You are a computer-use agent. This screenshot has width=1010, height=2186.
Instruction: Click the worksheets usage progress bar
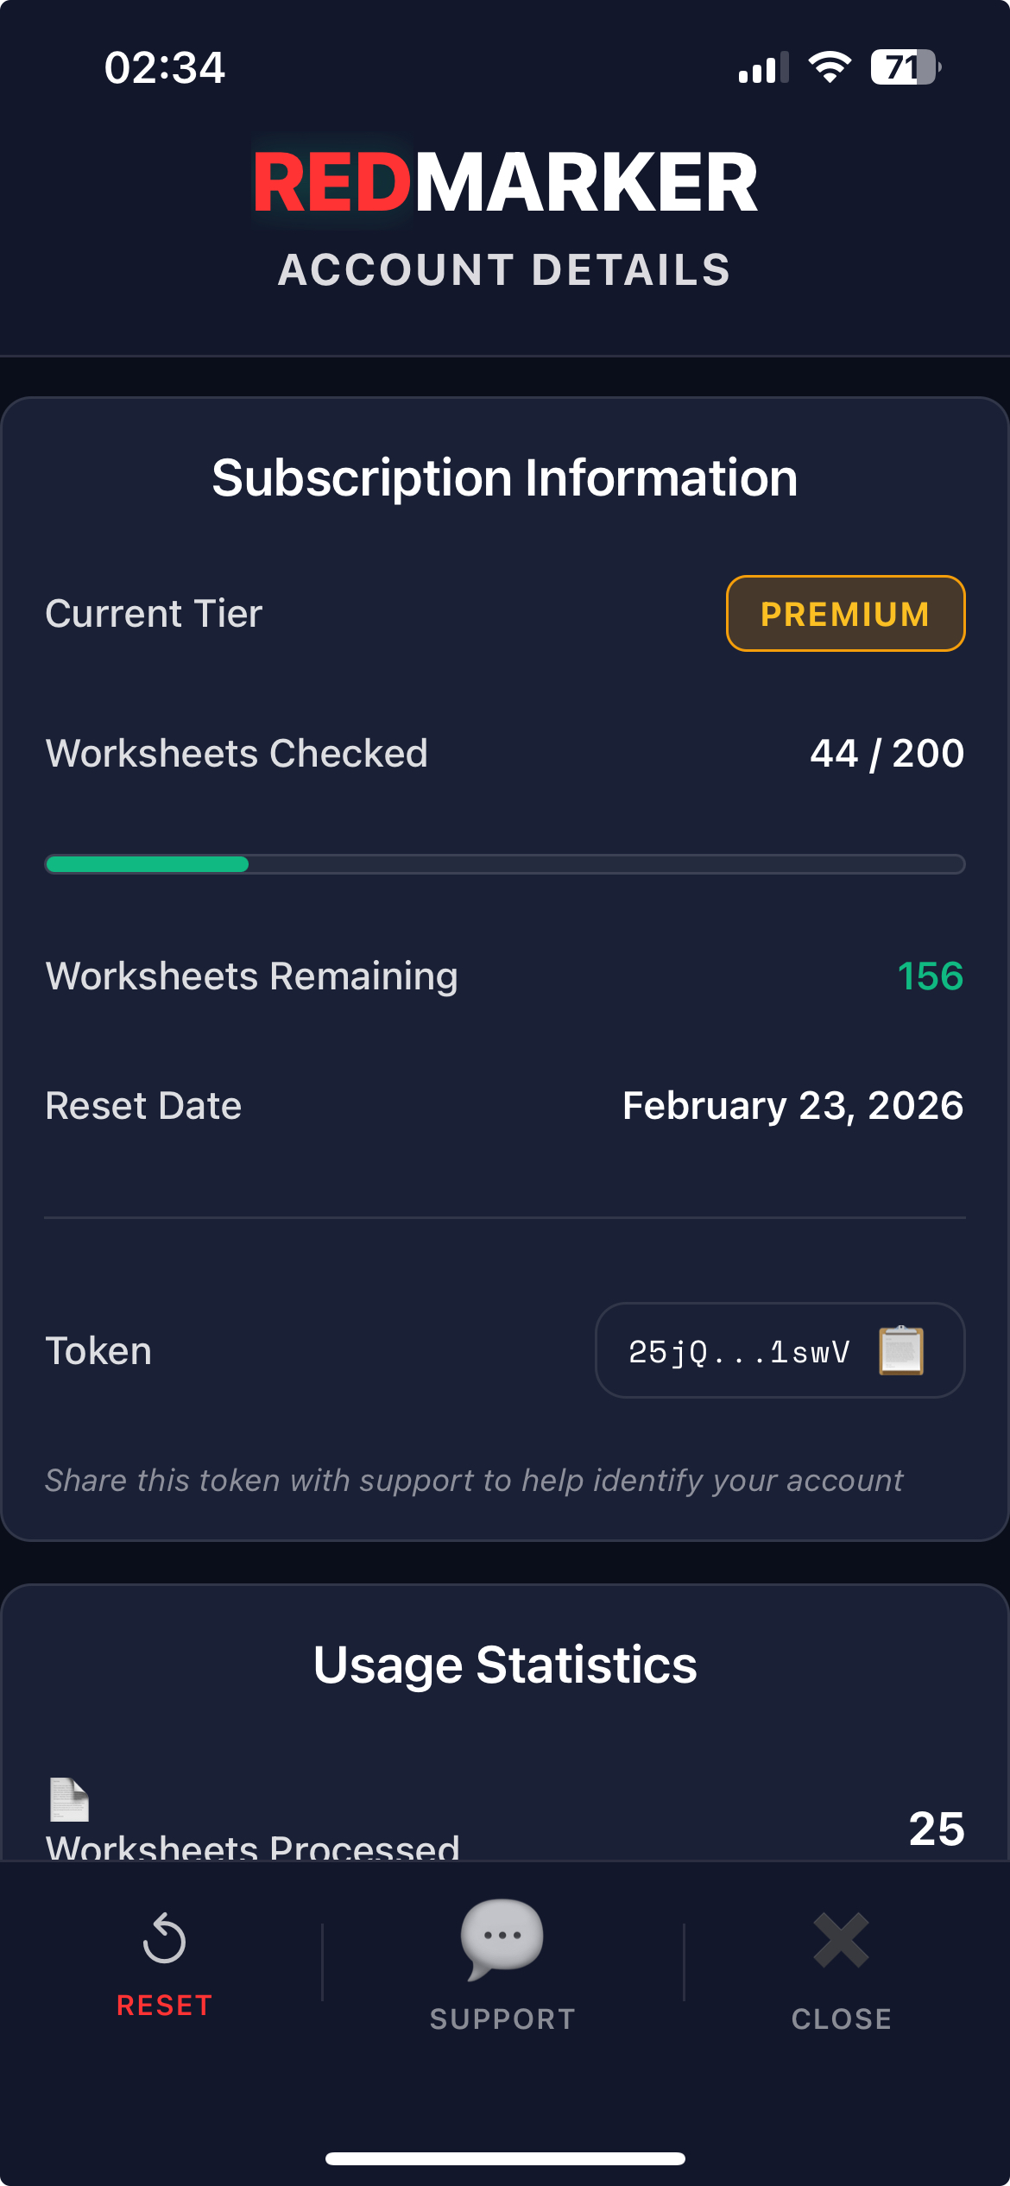(x=505, y=863)
